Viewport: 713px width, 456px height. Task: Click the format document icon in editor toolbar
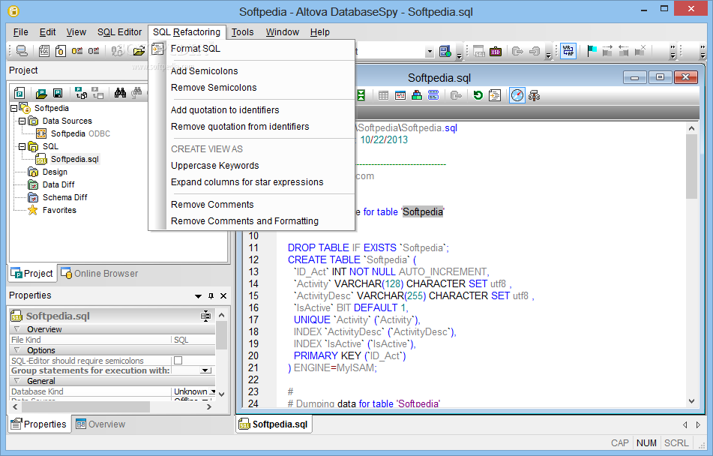(495, 95)
